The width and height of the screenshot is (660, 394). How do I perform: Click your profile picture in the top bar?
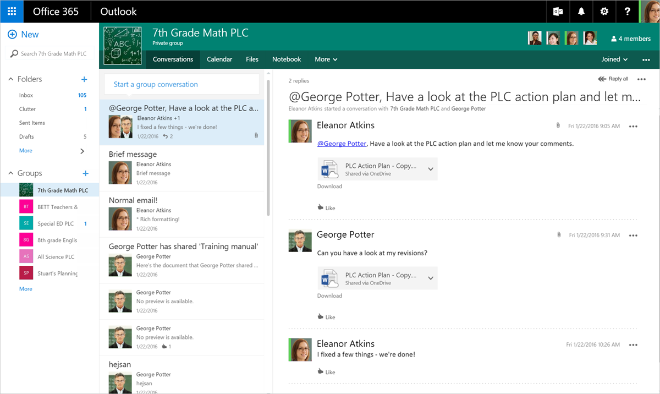[x=651, y=12]
